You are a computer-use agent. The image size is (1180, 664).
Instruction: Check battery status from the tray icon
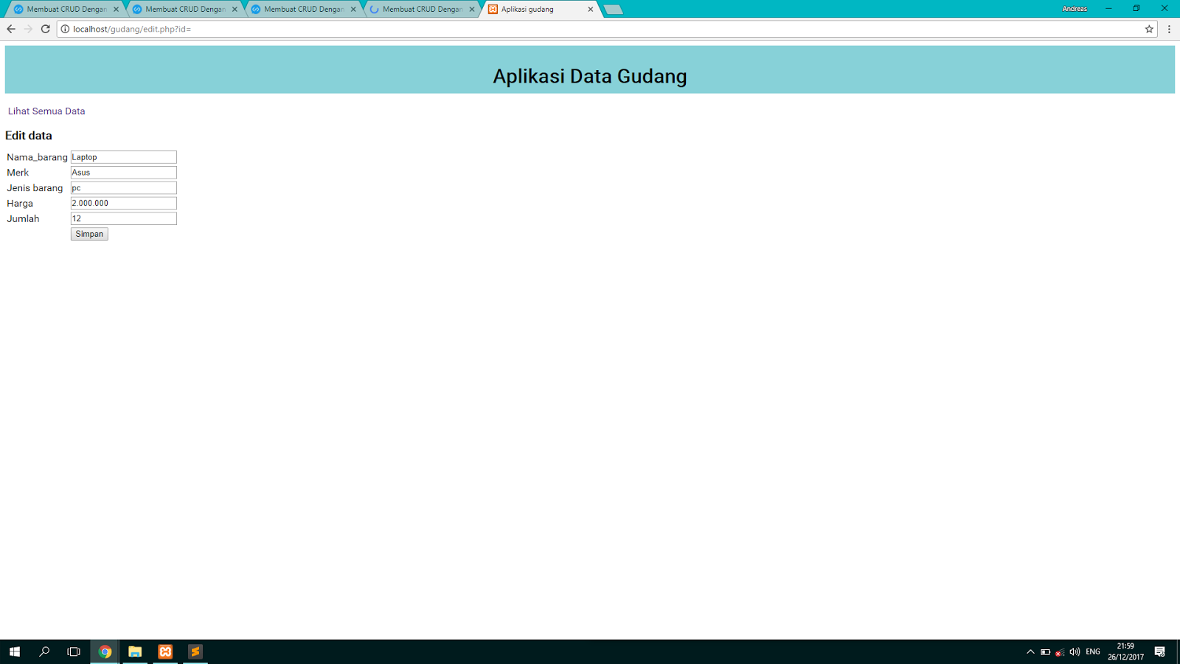coord(1044,651)
